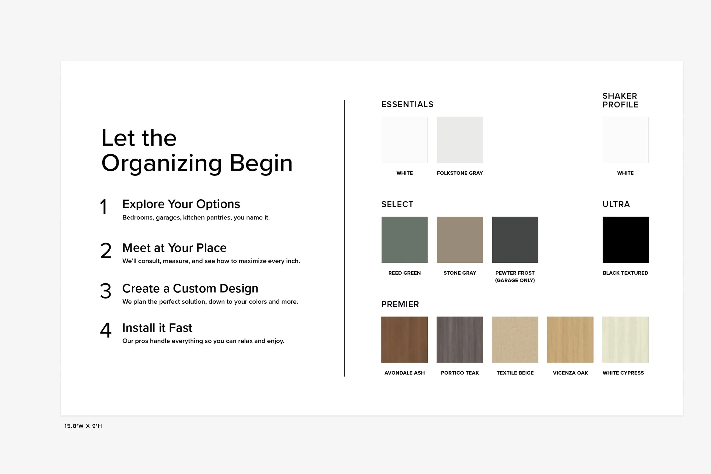Click the Portico Teak swatch
Viewport: 711px width, 474px height.
click(460, 340)
